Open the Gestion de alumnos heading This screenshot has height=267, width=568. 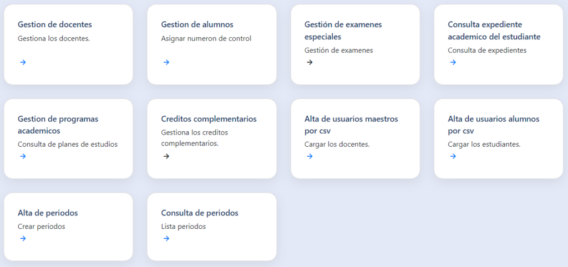coord(197,24)
